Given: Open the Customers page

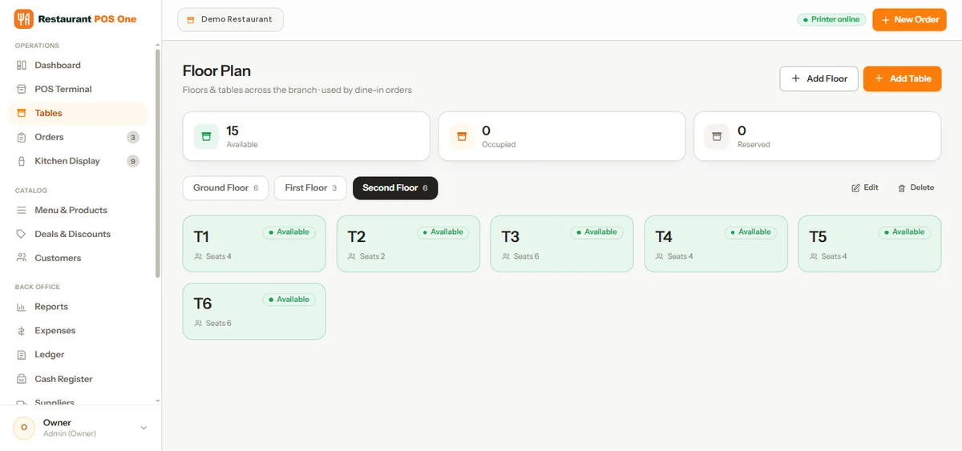Looking at the screenshot, I should click(x=77, y=258).
